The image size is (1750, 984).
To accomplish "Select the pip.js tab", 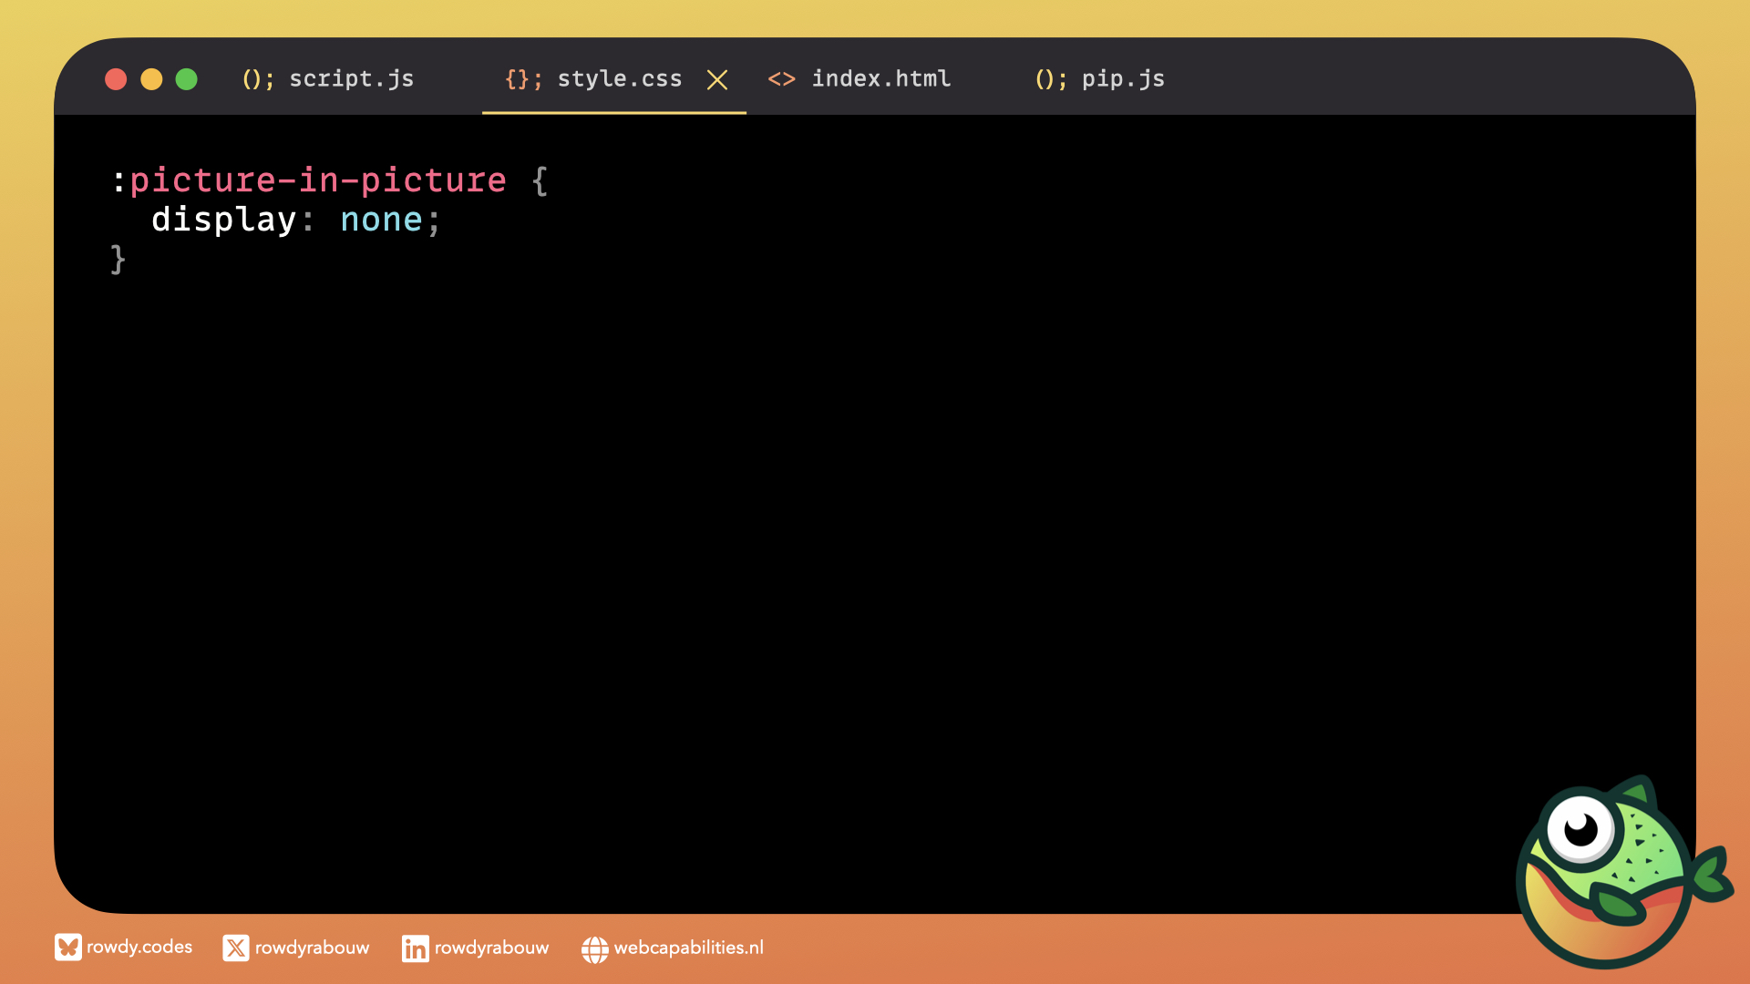I will click(x=1123, y=79).
